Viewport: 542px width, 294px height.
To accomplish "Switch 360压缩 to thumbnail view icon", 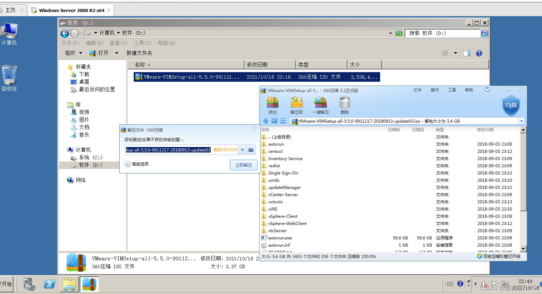I will [274, 121].
